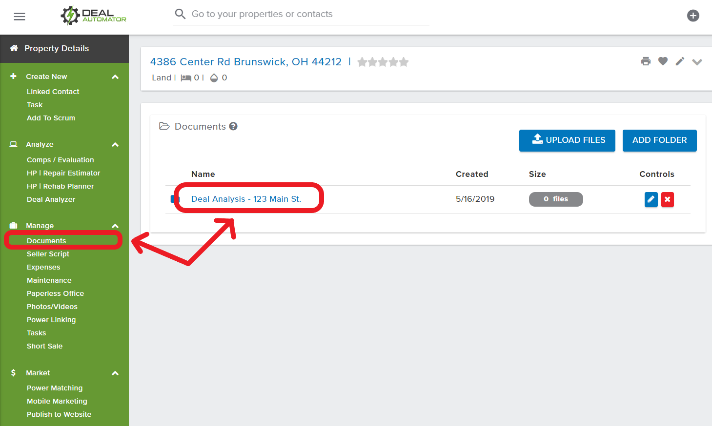Collapse the Create New section
Viewport: 712px width, 426px height.
pos(115,77)
